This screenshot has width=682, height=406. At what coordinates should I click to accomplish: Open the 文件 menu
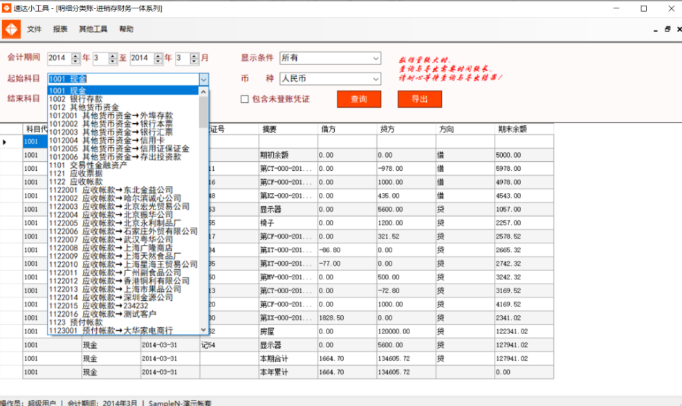(35, 29)
